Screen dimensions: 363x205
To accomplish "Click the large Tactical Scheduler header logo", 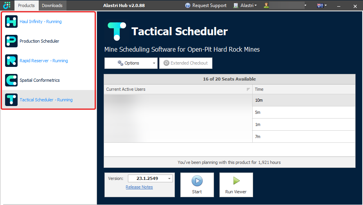I will coord(117,31).
